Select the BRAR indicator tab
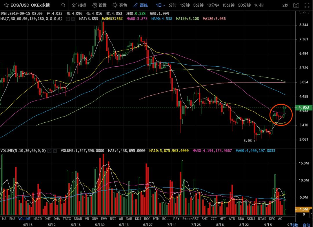This screenshot has height=227, width=313. coord(78,219)
